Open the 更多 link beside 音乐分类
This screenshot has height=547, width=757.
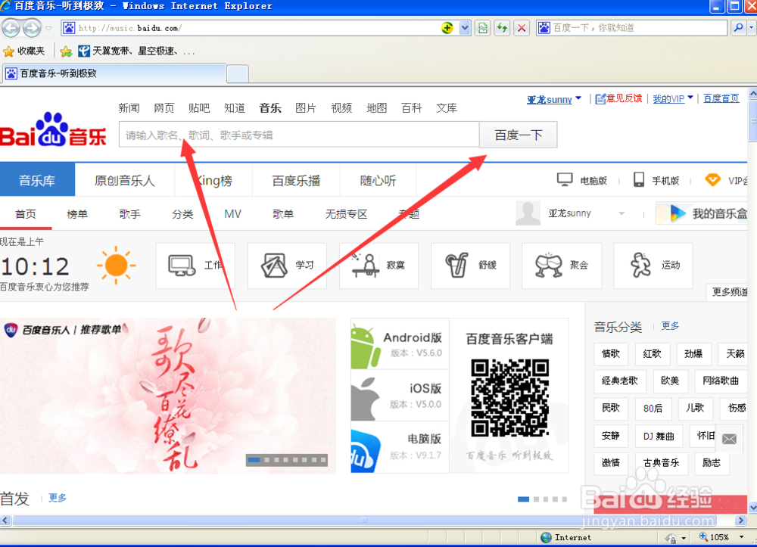coord(670,325)
